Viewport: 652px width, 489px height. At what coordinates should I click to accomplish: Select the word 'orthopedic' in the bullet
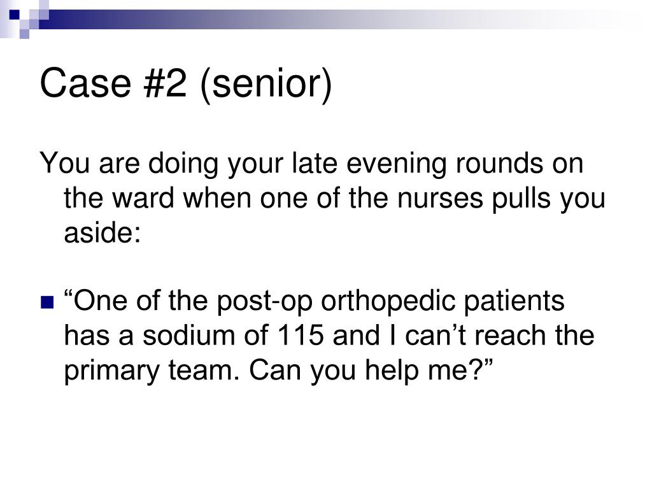coord(388,301)
